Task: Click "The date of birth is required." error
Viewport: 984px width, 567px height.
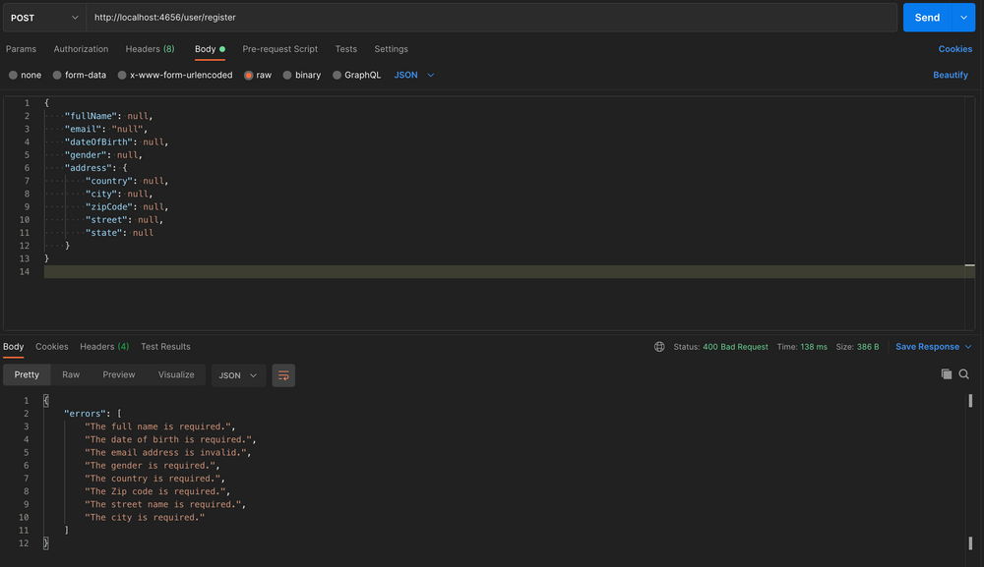Action: point(168,440)
